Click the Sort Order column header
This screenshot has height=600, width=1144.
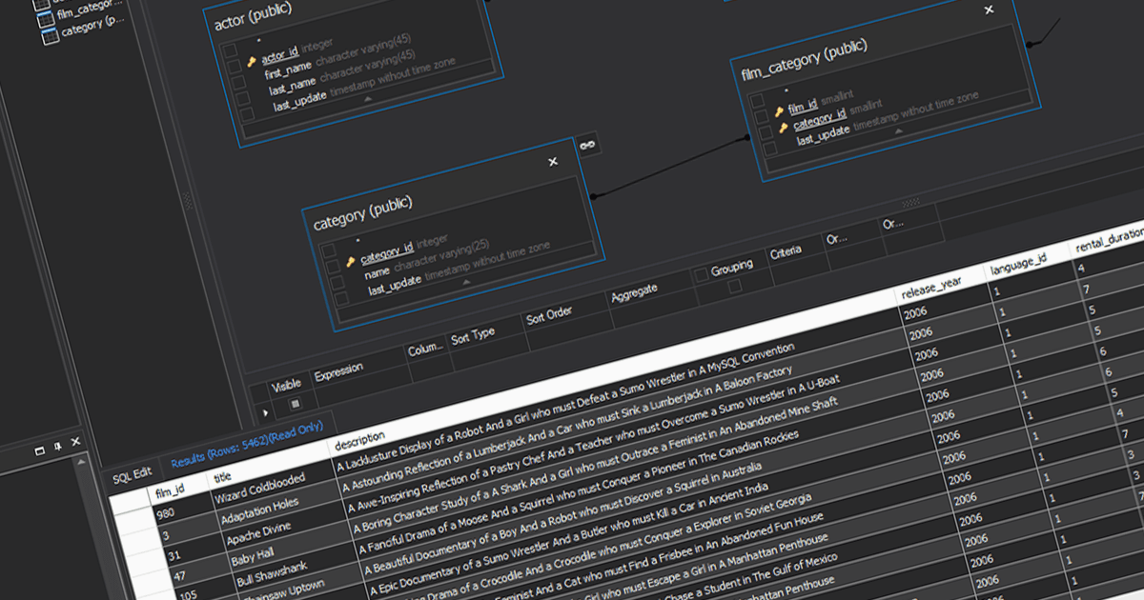550,314
